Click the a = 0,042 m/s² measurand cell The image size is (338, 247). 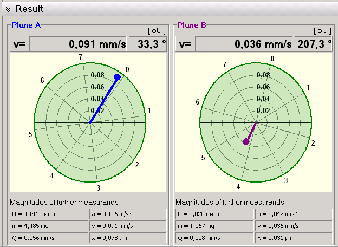[294, 213]
